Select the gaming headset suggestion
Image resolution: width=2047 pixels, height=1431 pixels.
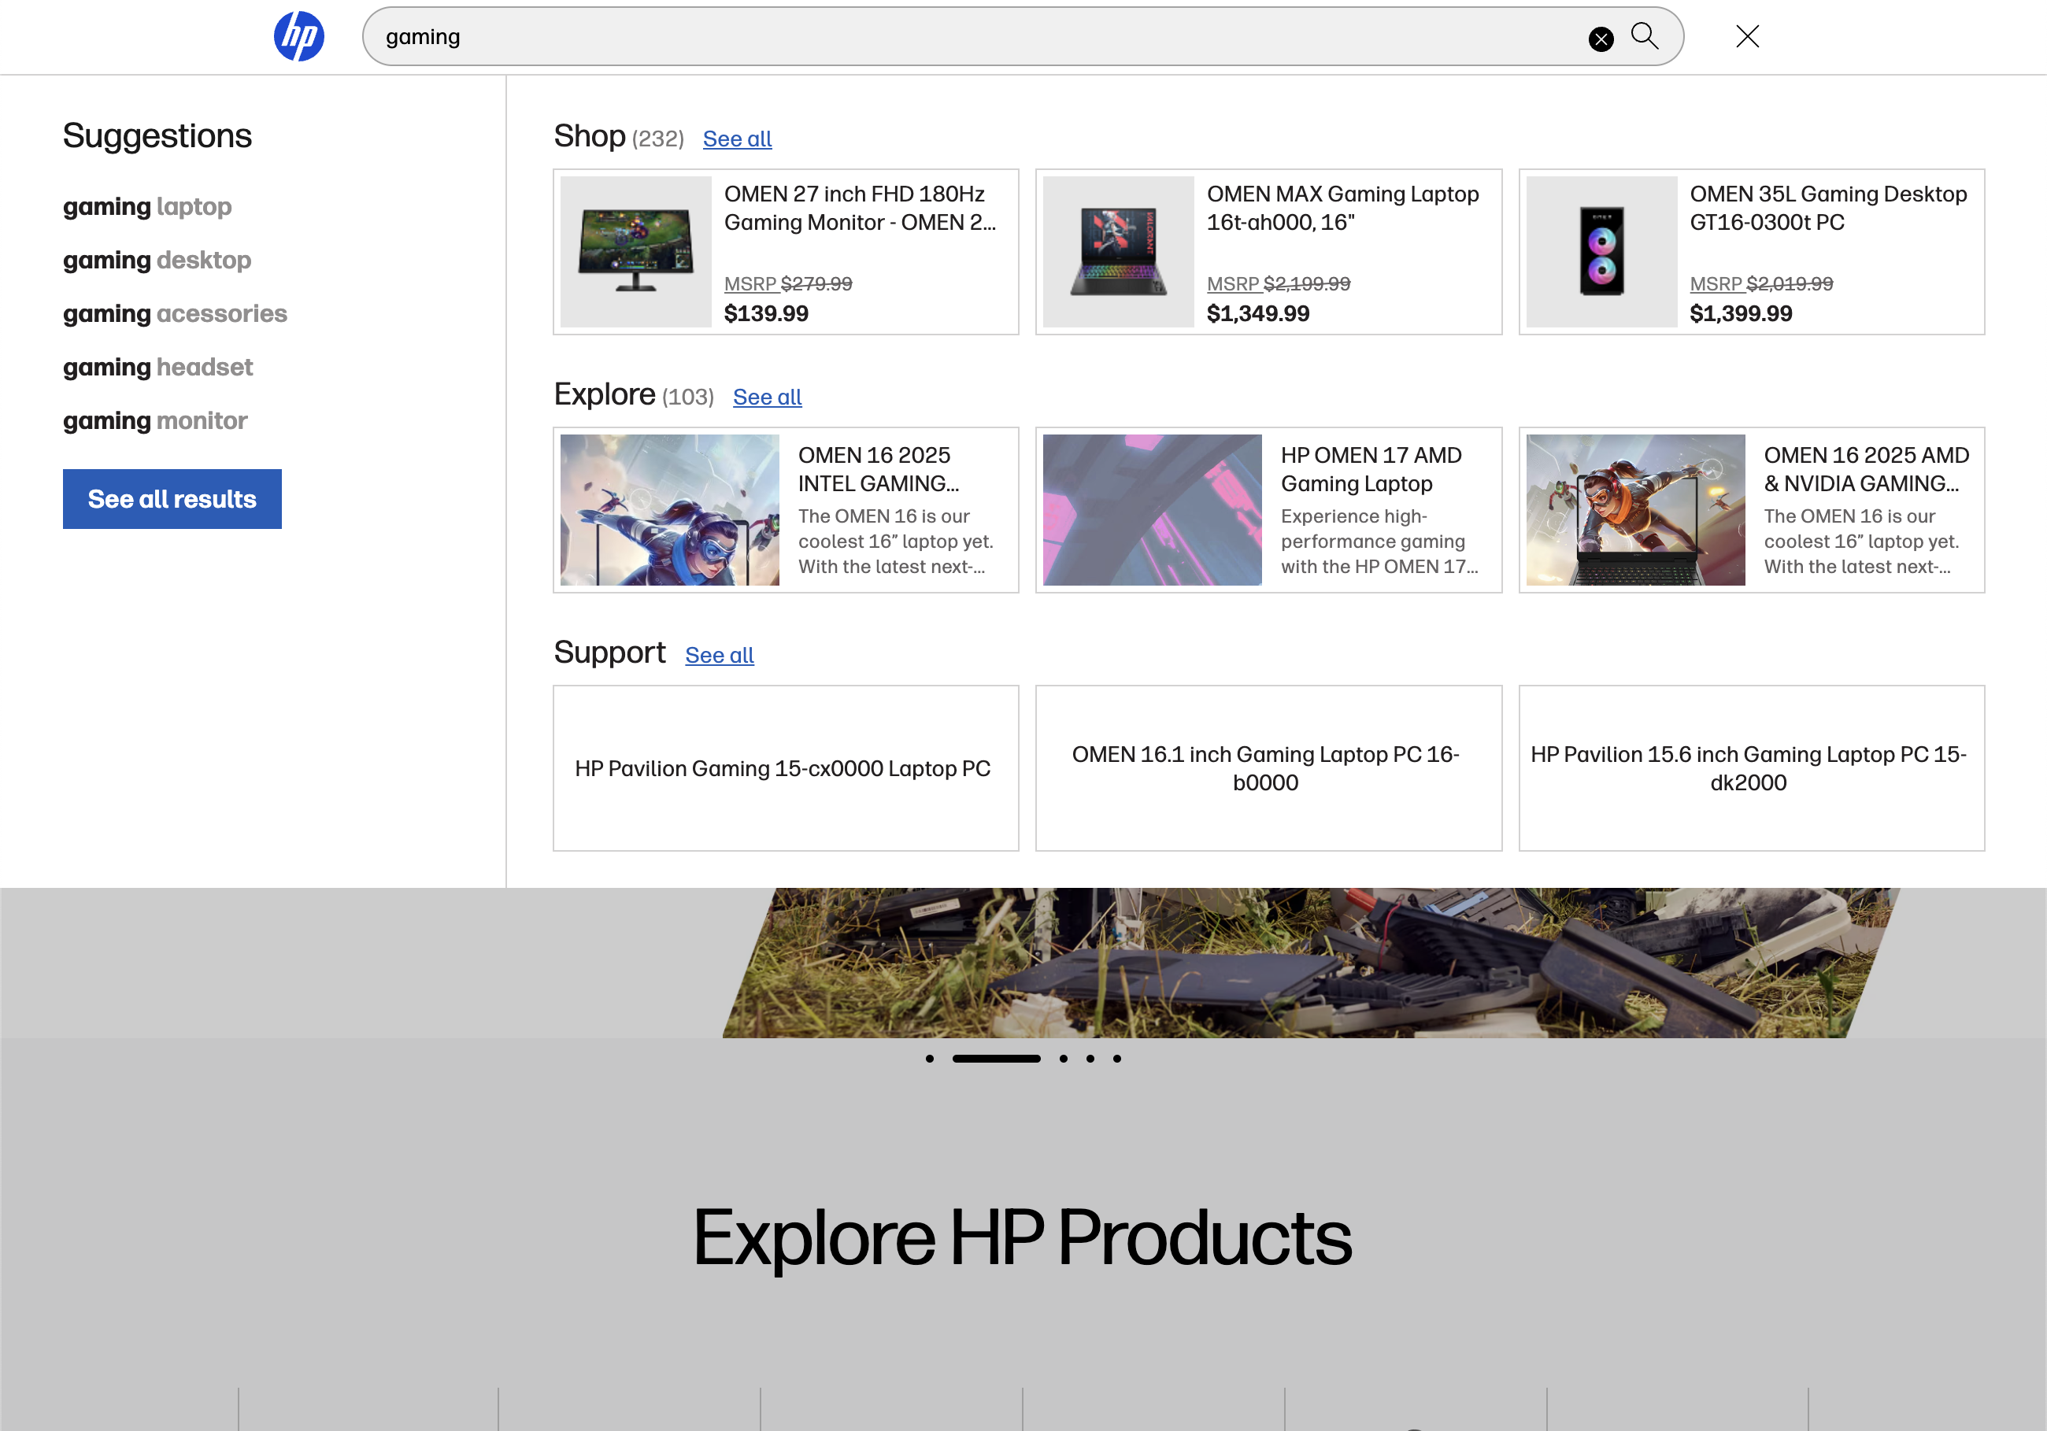pos(157,367)
